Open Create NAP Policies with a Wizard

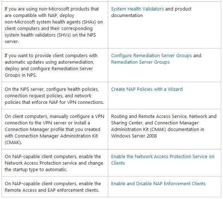147,89
